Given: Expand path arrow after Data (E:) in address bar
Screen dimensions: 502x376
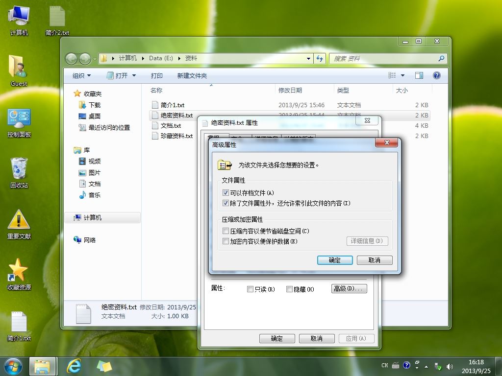Looking at the screenshot, I should pyautogui.click(x=179, y=59).
